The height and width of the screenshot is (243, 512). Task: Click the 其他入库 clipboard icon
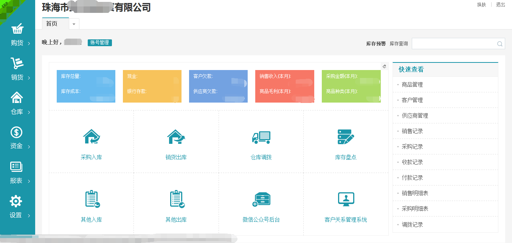(x=92, y=199)
